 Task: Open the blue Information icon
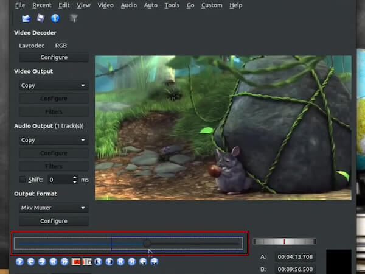[x=55, y=18]
